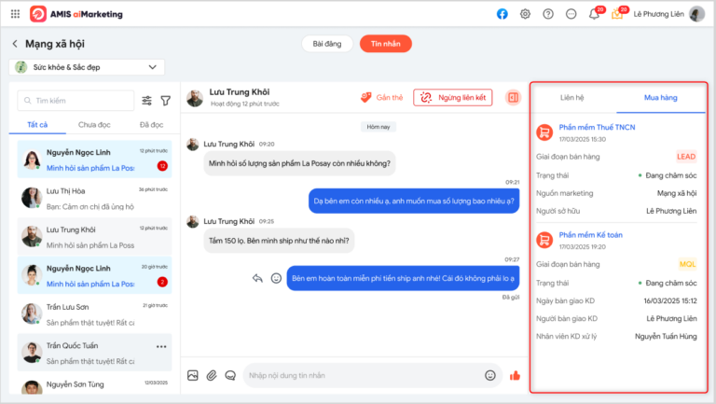Click the Ngừng liên kết button
The image size is (716, 404).
pyautogui.click(x=453, y=98)
